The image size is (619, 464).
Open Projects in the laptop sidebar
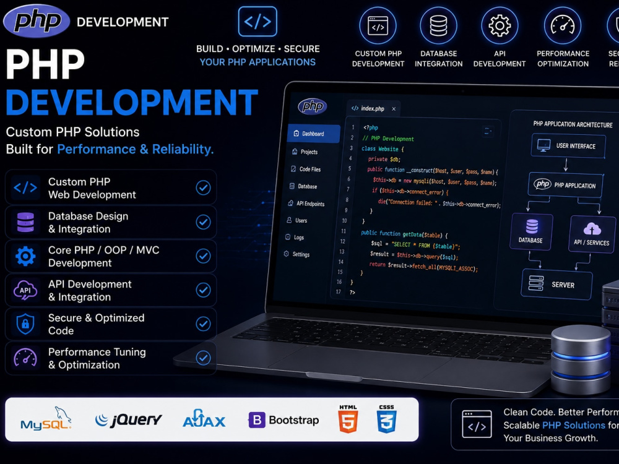pyautogui.click(x=305, y=152)
